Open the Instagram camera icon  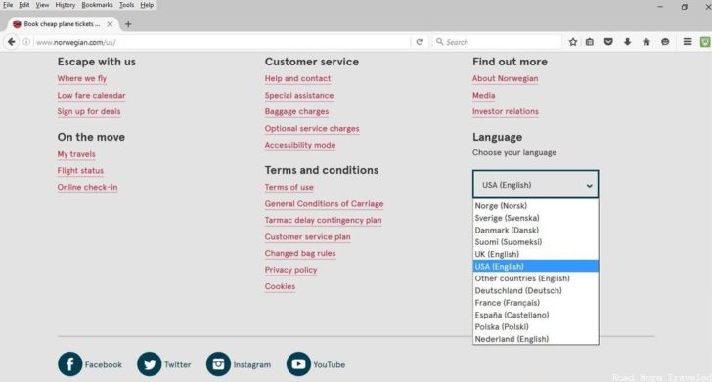[218, 363]
